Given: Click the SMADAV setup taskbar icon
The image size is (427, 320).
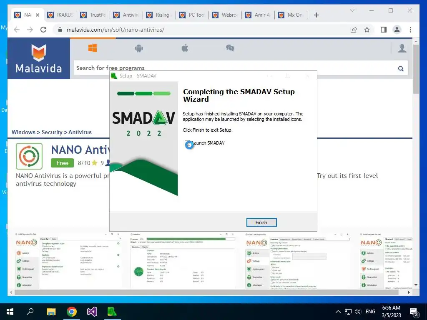Looking at the screenshot, I should click(x=112, y=312).
